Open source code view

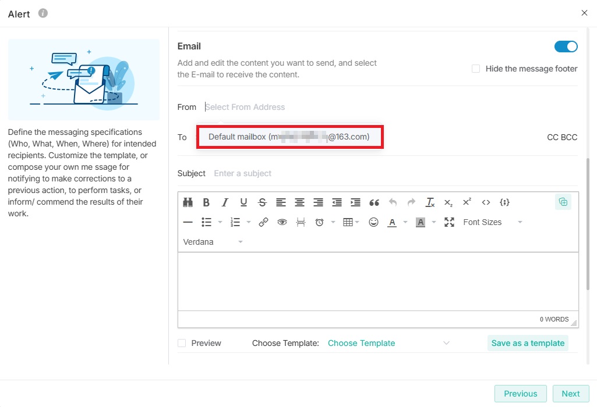click(486, 202)
